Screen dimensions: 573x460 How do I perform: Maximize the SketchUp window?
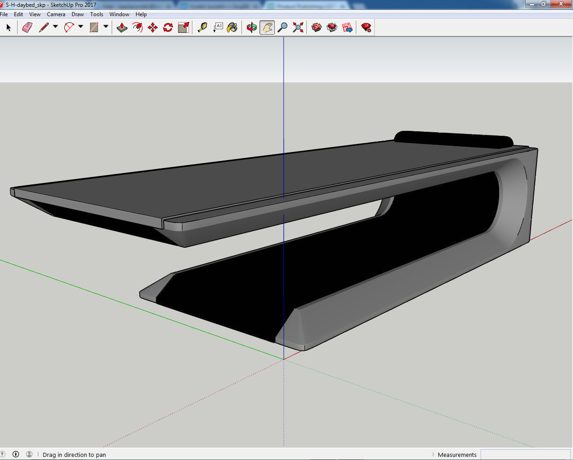pyautogui.click(x=544, y=4)
